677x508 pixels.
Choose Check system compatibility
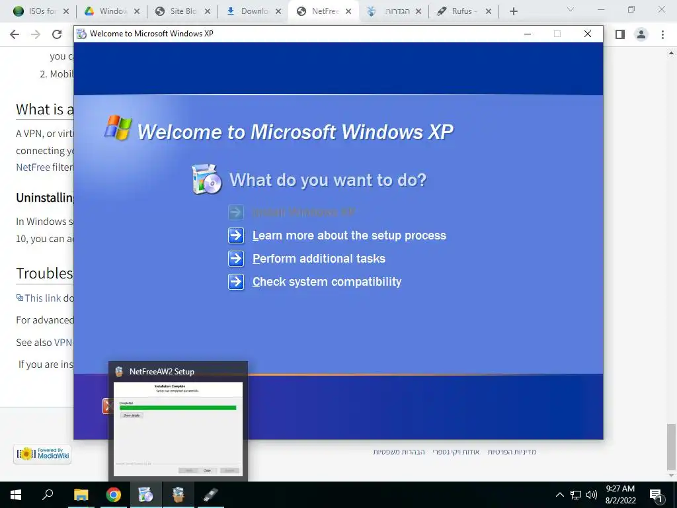[x=327, y=282]
